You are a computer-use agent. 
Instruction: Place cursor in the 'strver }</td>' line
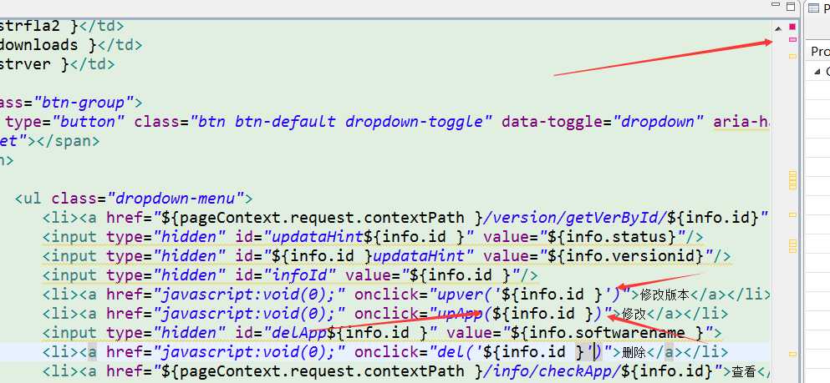point(57,64)
